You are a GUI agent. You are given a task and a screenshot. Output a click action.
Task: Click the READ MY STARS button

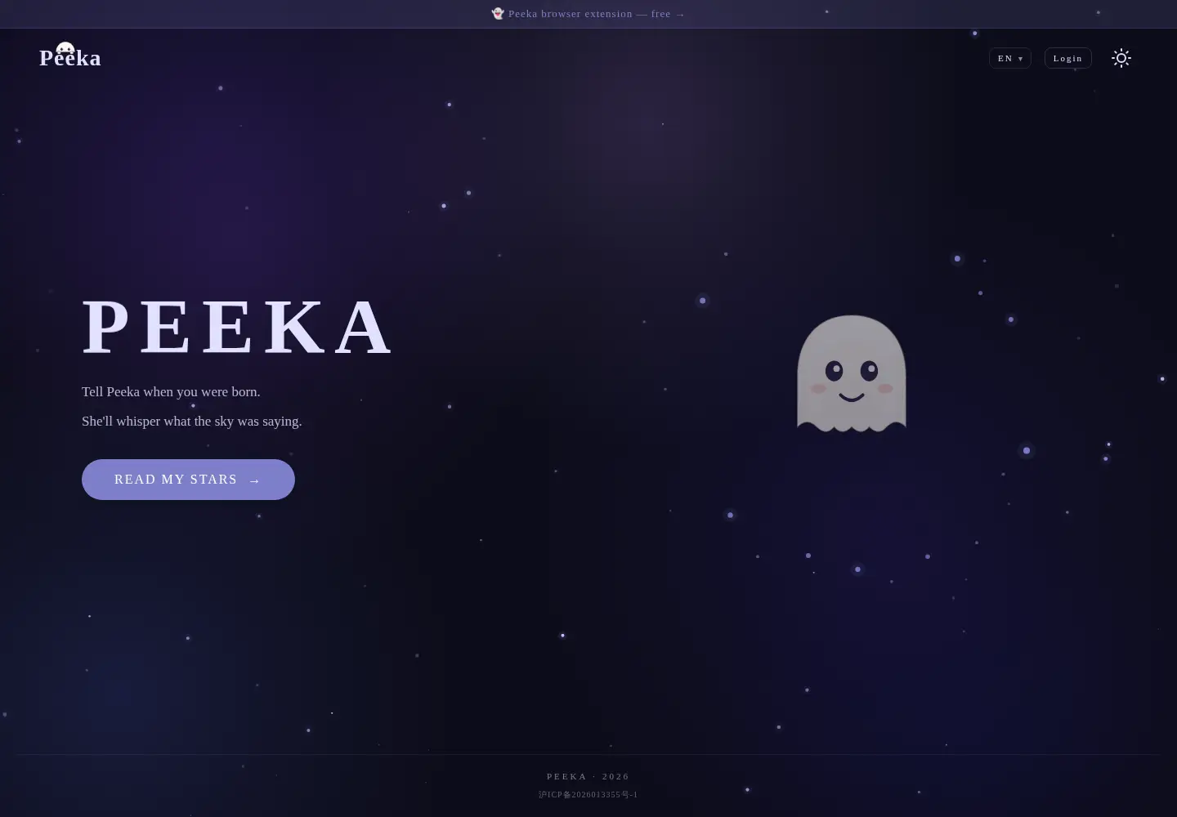pyautogui.click(x=188, y=480)
